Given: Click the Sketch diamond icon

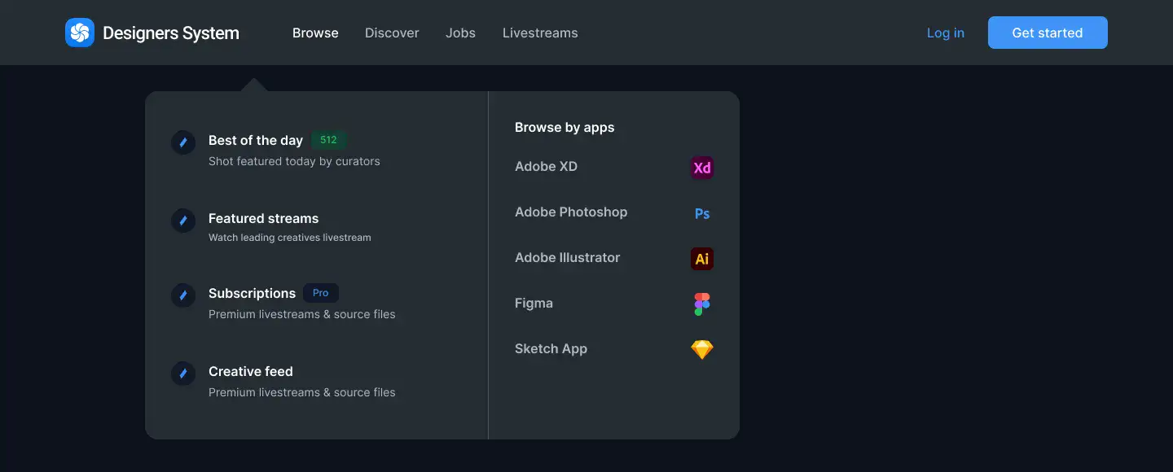Looking at the screenshot, I should point(702,350).
